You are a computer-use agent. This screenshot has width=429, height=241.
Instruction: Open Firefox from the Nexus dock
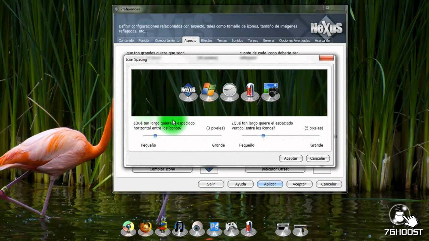point(145,229)
